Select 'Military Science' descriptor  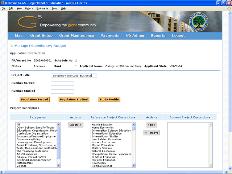click(x=102, y=148)
